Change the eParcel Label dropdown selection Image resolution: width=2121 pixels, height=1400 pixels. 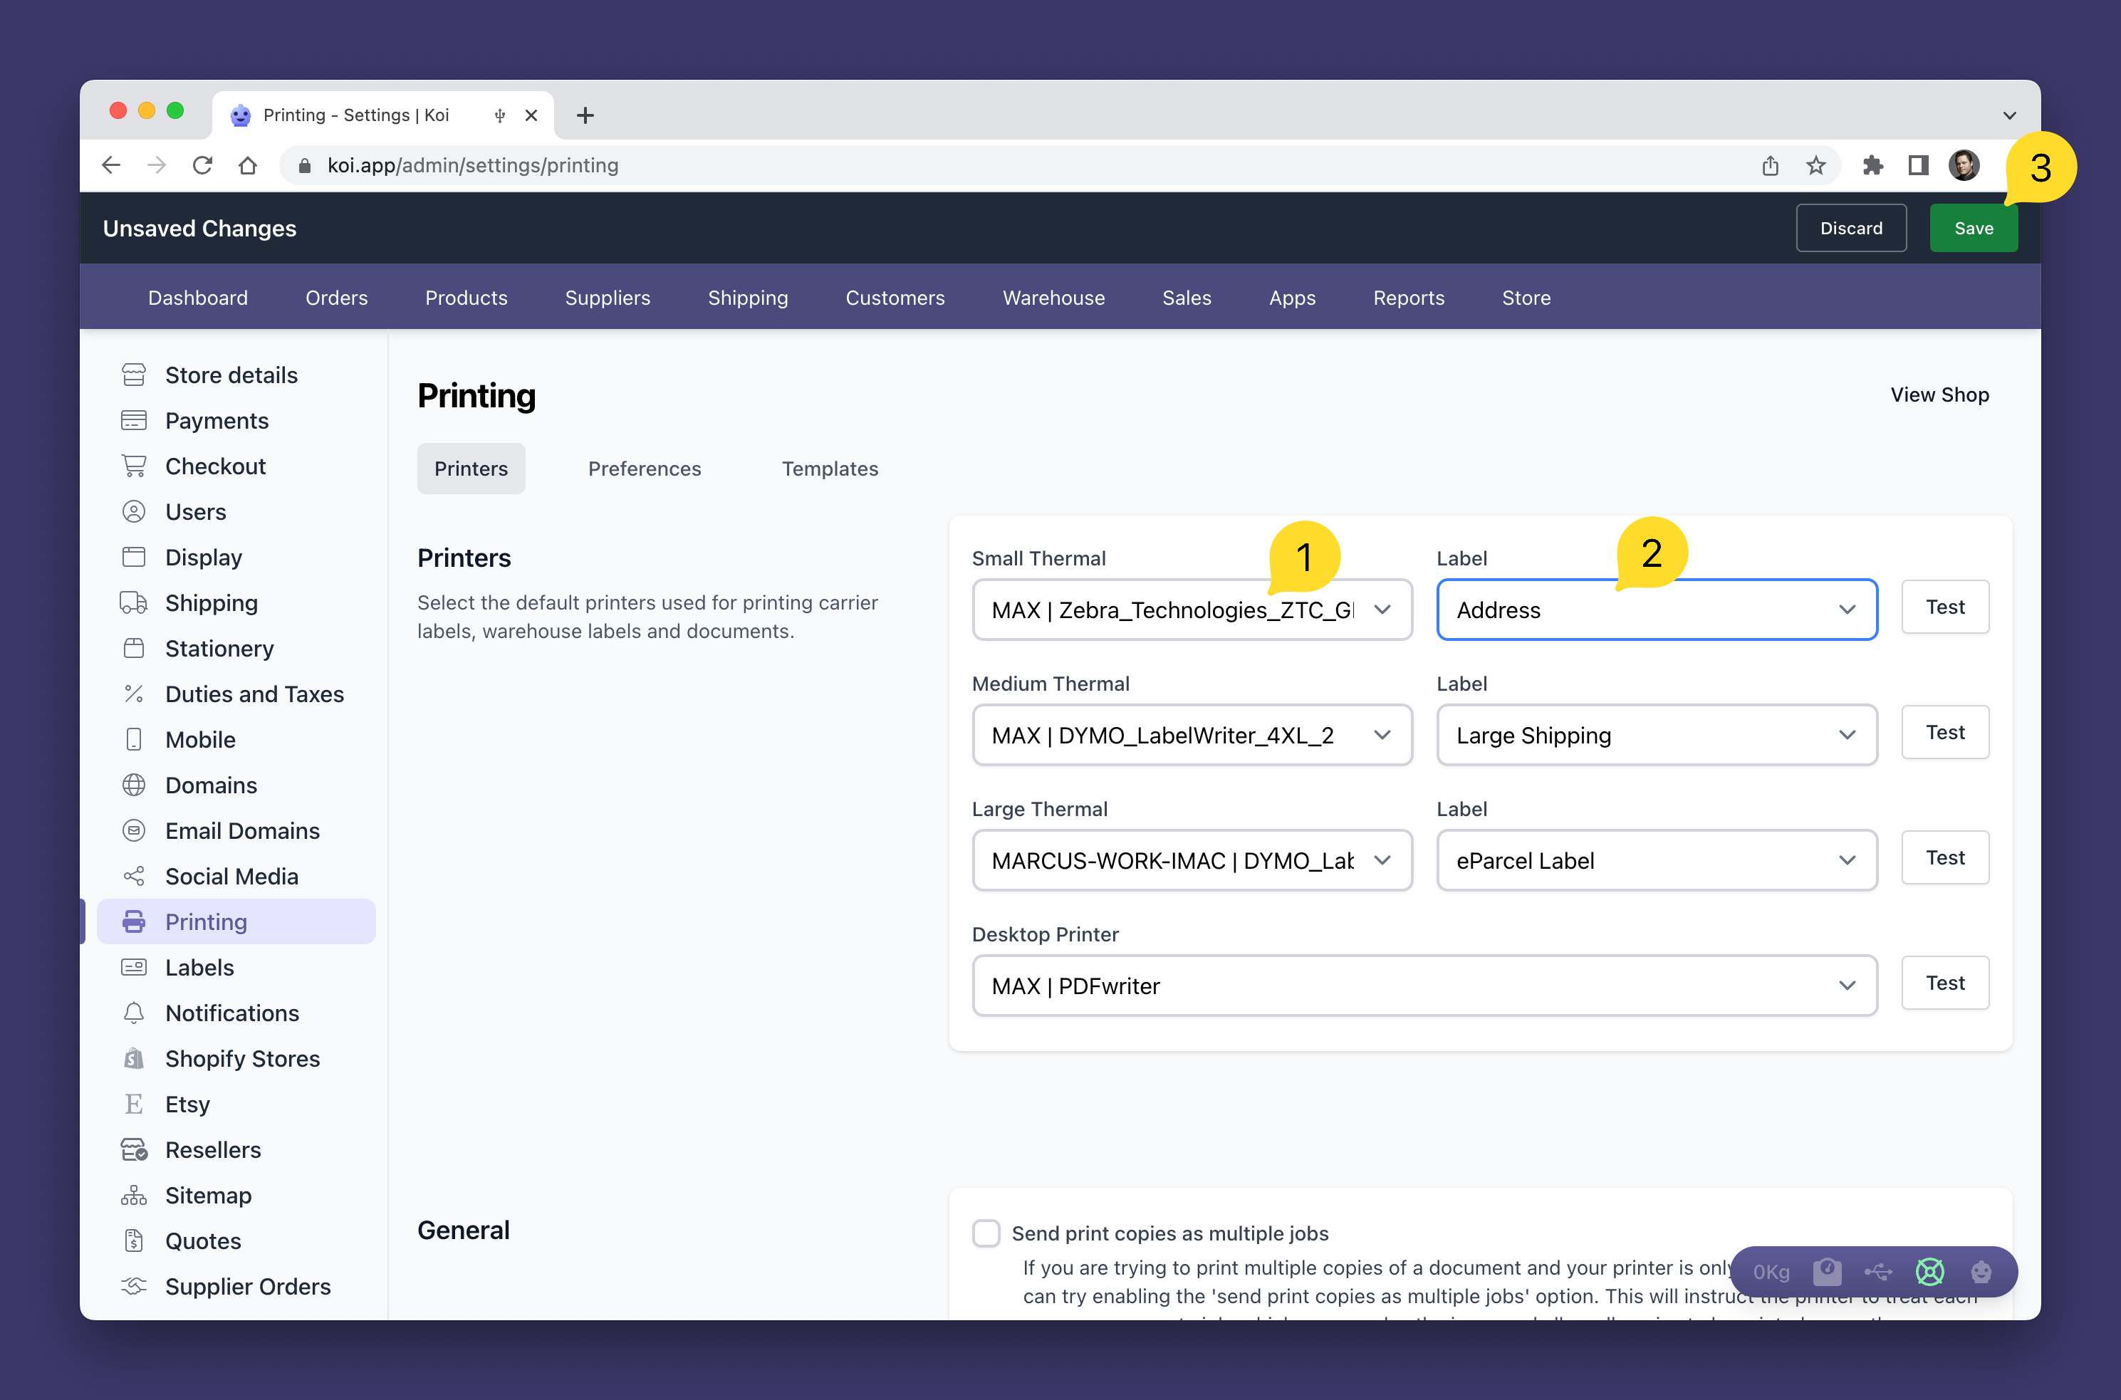tap(1656, 861)
